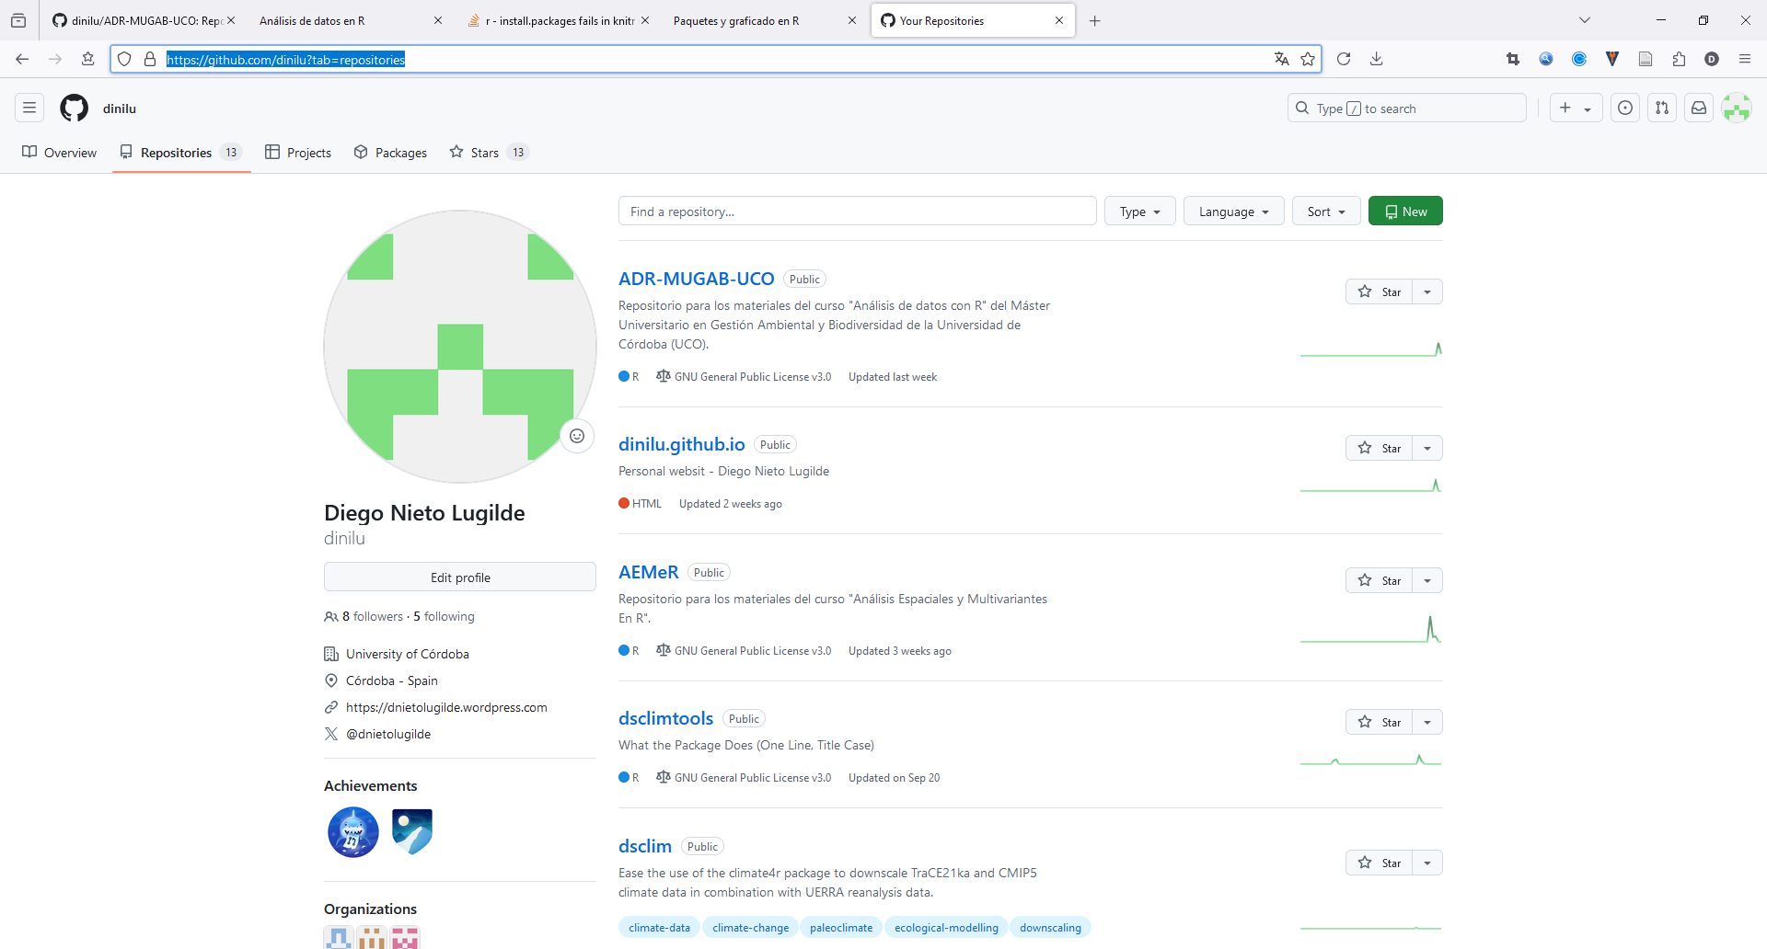Open the Sort dropdown

pos(1325,212)
